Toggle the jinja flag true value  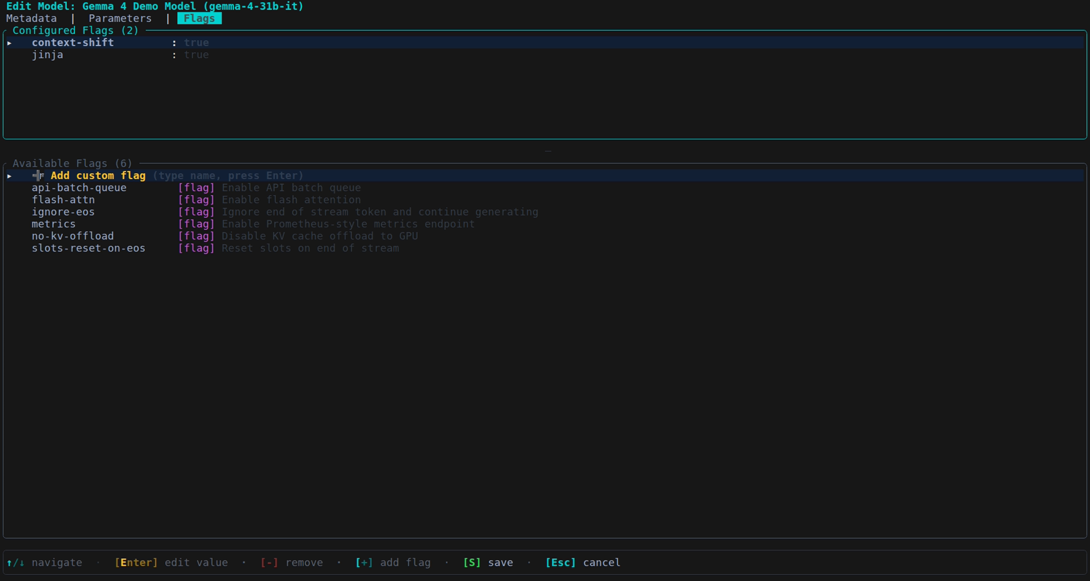coord(196,55)
